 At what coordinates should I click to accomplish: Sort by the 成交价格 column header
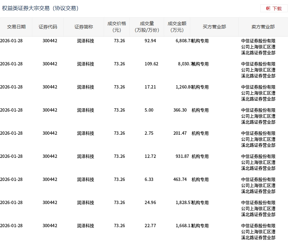pos(116,26)
